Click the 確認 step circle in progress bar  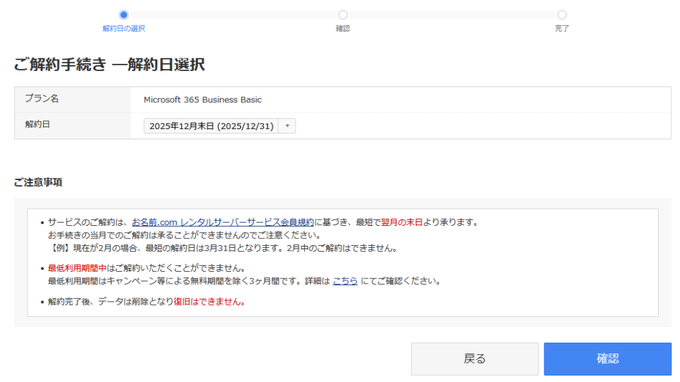pyautogui.click(x=343, y=15)
